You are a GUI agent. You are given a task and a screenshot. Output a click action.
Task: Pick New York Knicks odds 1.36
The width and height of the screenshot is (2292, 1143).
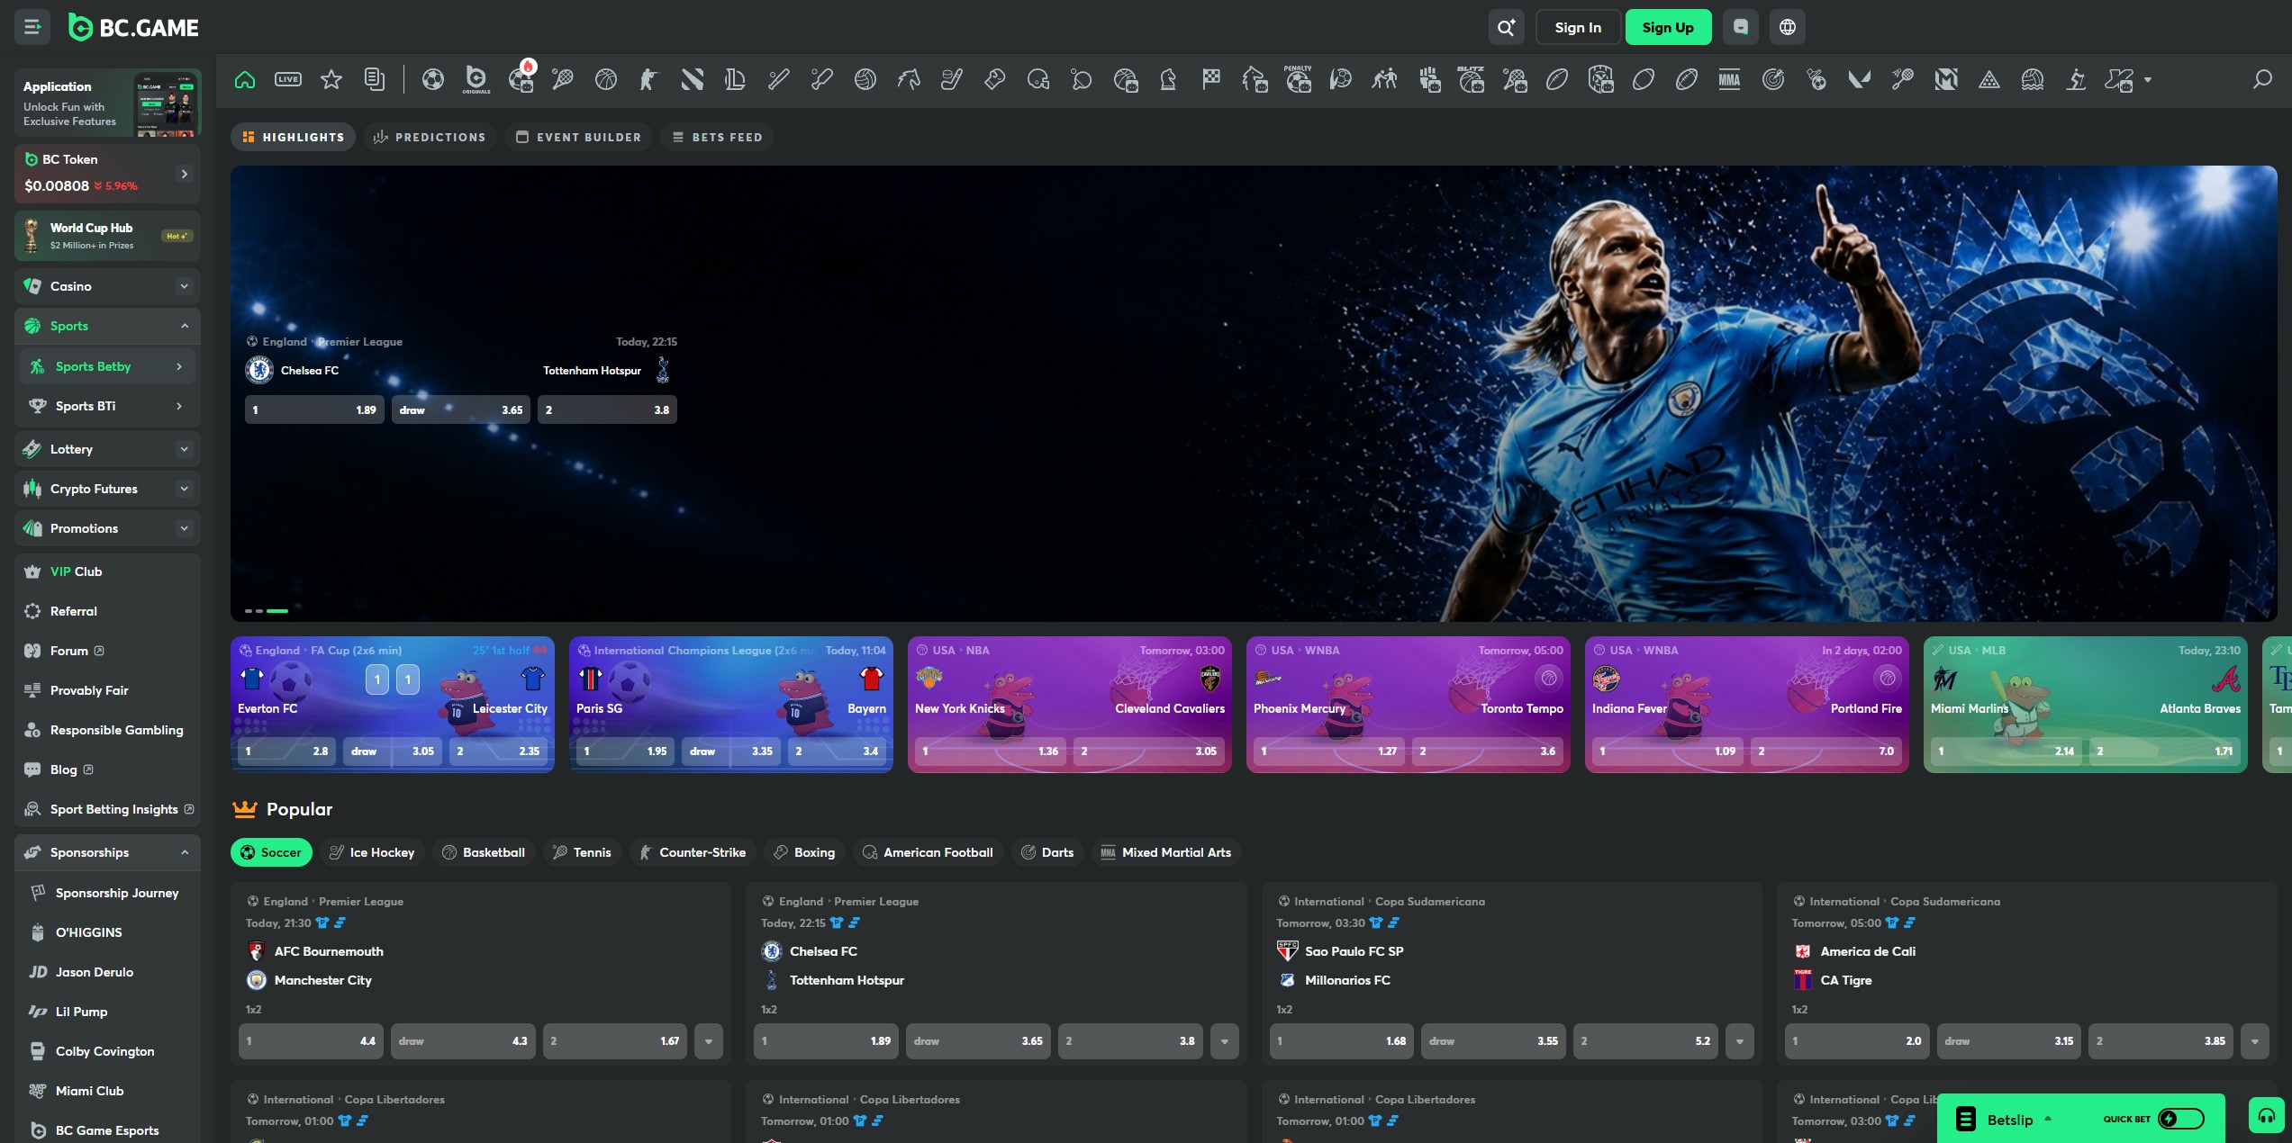coord(991,751)
